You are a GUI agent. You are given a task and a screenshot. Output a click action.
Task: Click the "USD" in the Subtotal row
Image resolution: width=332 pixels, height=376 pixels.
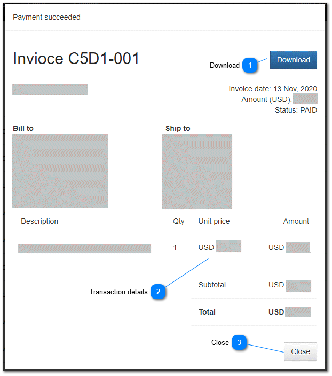[276, 285]
